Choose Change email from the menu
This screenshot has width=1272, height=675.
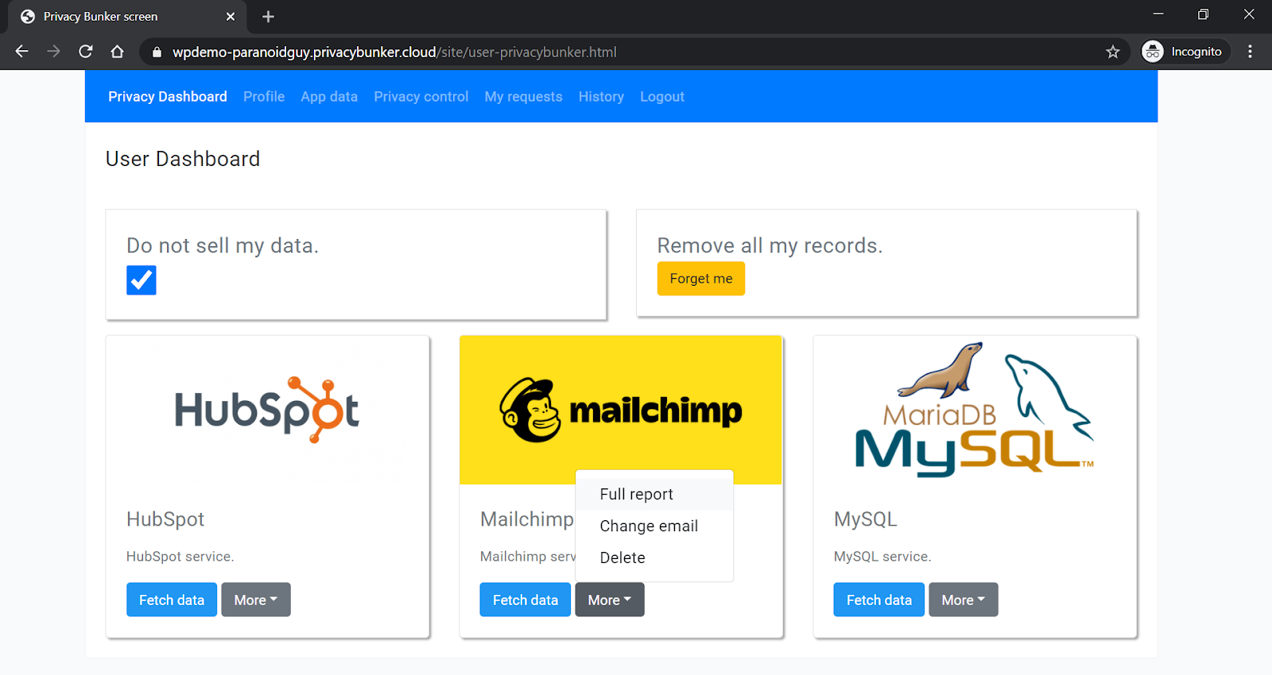coord(649,526)
